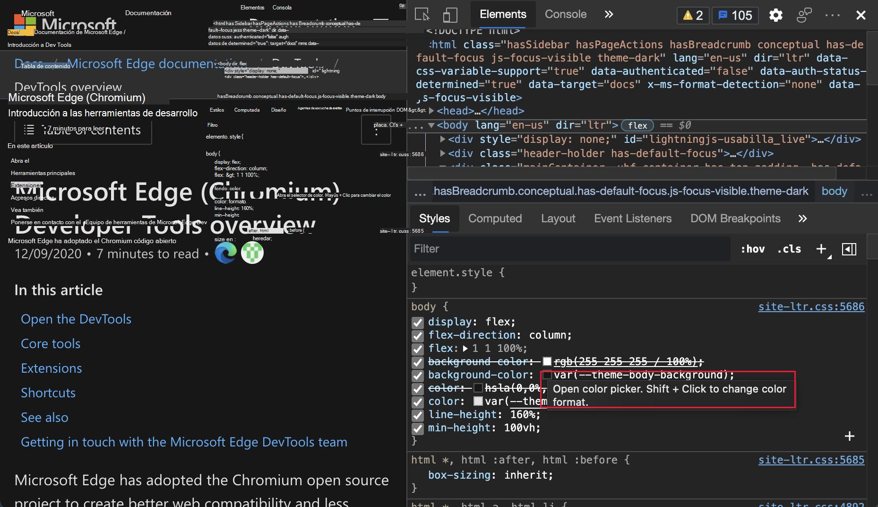Insert style rule below body rule plus

click(850, 436)
